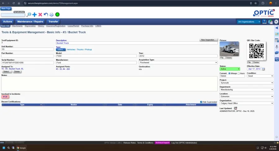Click the bucket truck picture thumbnail
Viewport: 279px width, 151px height.
tap(229, 49)
